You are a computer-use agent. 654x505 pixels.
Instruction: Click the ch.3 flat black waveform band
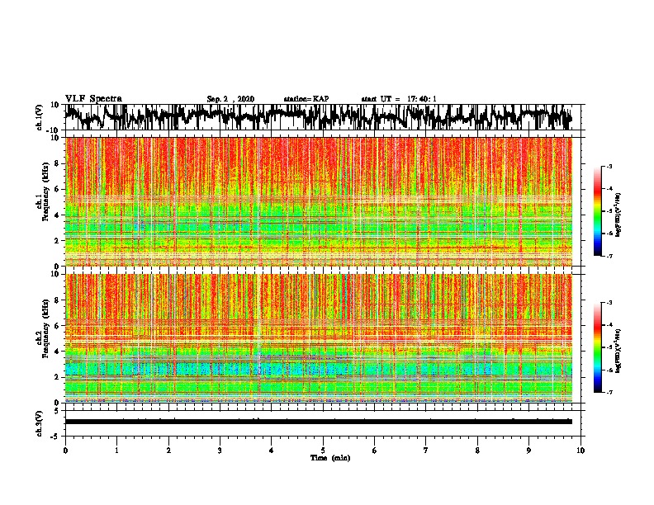tap(319, 422)
